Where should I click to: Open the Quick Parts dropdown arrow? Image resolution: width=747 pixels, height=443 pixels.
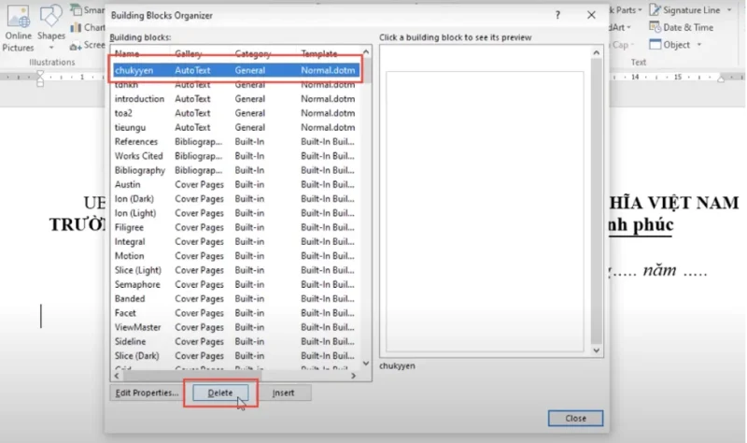tap(641, 9)
